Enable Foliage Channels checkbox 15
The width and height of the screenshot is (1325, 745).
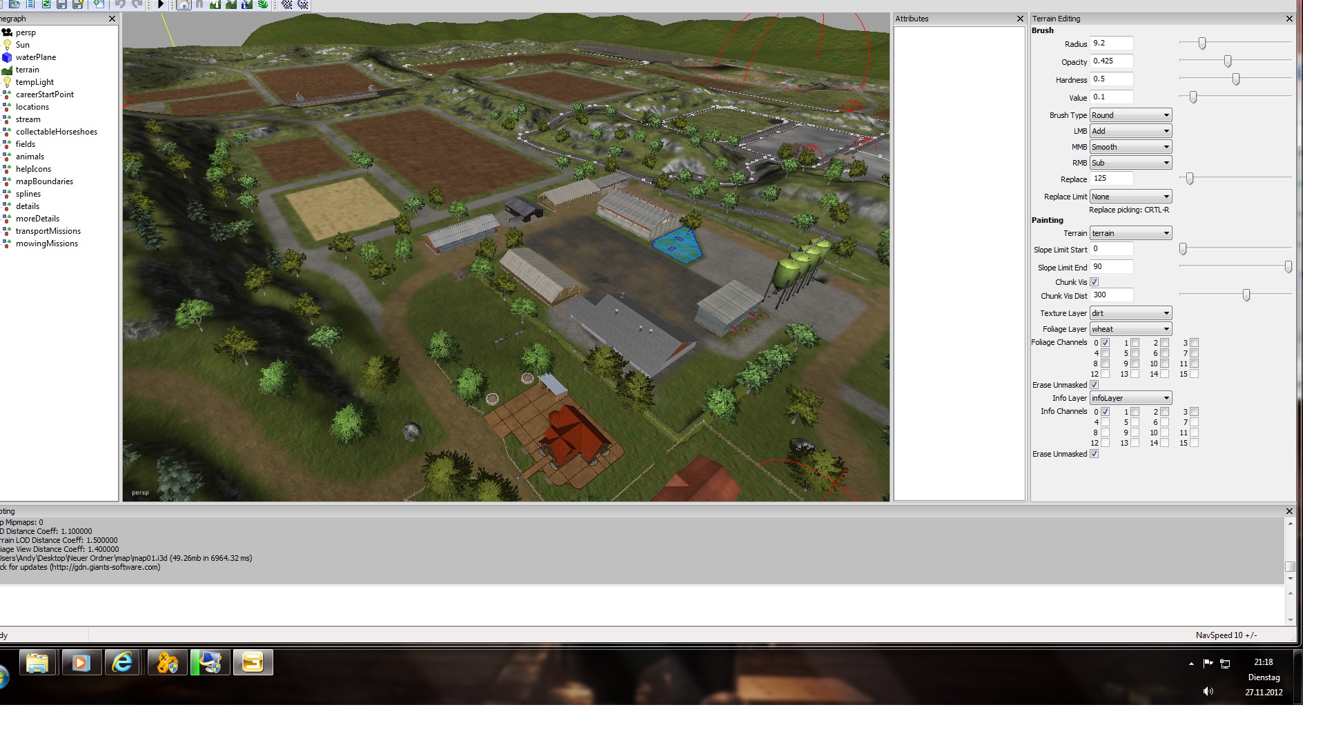click(1194, 374)
